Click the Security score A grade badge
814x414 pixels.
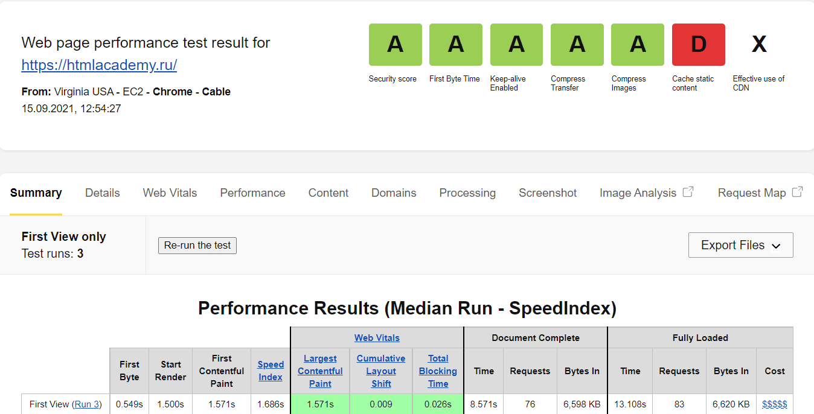[x=395, y=45]
